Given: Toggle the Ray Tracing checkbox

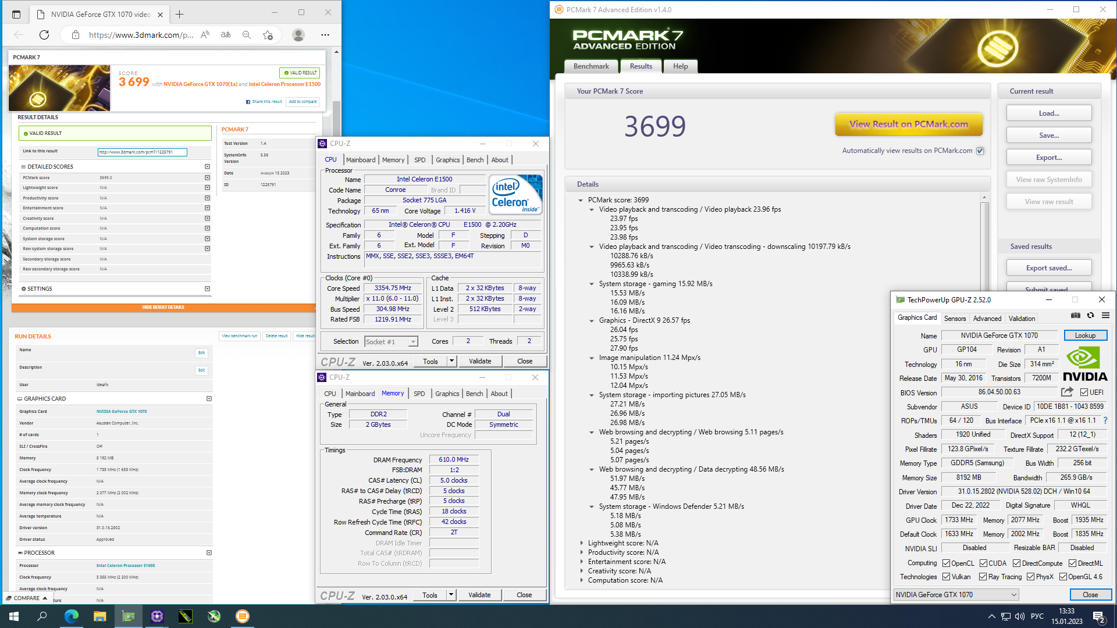Looking at the screenshot, I should 983,576.
